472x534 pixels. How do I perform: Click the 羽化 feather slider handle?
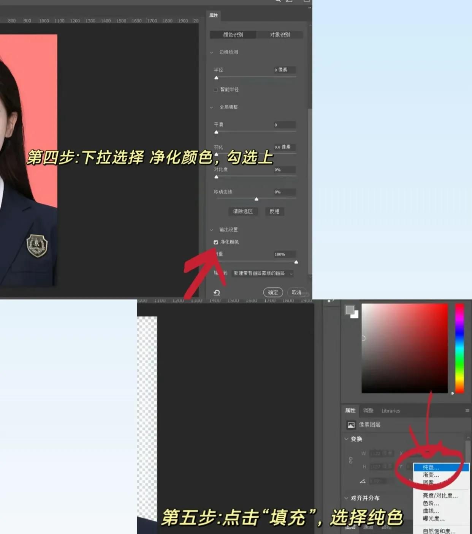tap(217, 154)
